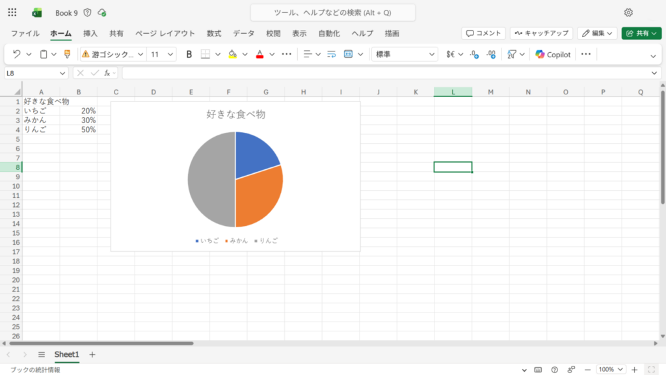Click the Increase Decimal icon
The image size is (666, 375).
coord(474,55)
